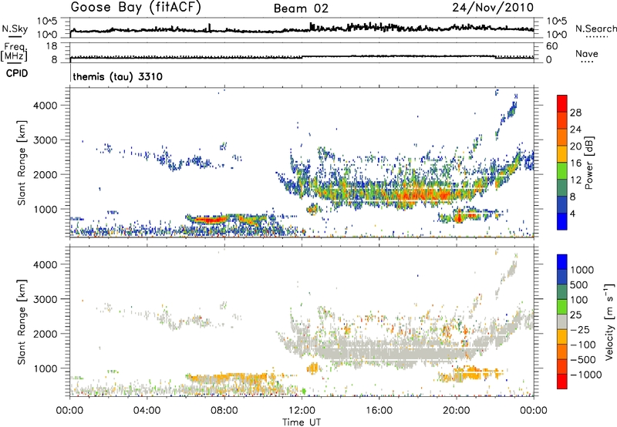
Task: Click the gray segment of the Velocity colorbar
Action: (562, 322)
